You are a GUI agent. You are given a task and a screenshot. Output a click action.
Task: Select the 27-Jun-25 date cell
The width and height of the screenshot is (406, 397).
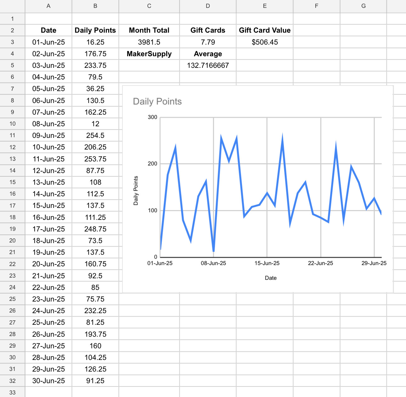[48, 346]
